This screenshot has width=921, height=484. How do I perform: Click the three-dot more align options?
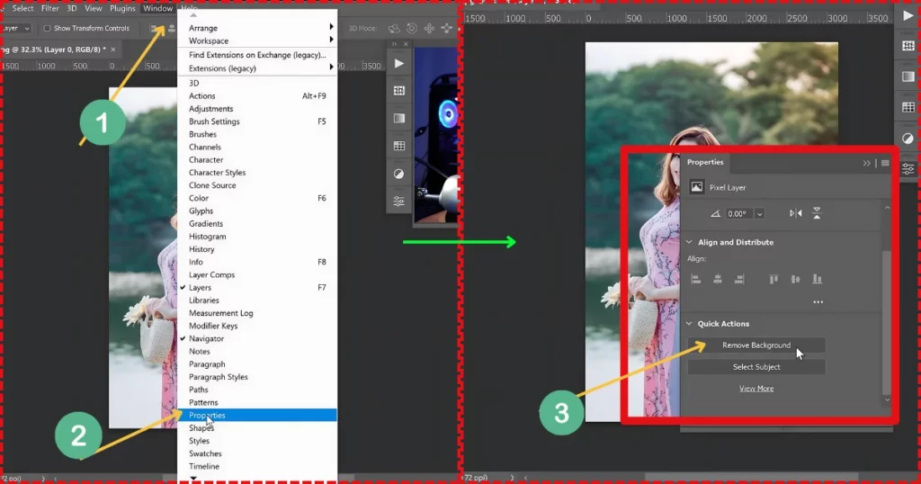[x=818, y=302]
